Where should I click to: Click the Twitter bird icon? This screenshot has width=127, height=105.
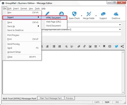point(116,46)
